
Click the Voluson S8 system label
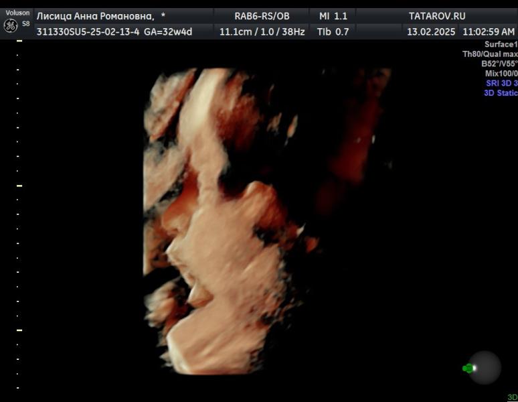coord(17,13)
